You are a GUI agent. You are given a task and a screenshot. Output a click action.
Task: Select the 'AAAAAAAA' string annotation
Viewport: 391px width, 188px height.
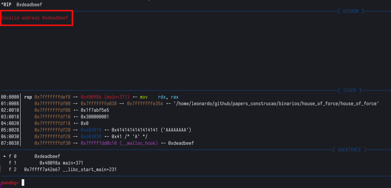[x=176, y=130]
